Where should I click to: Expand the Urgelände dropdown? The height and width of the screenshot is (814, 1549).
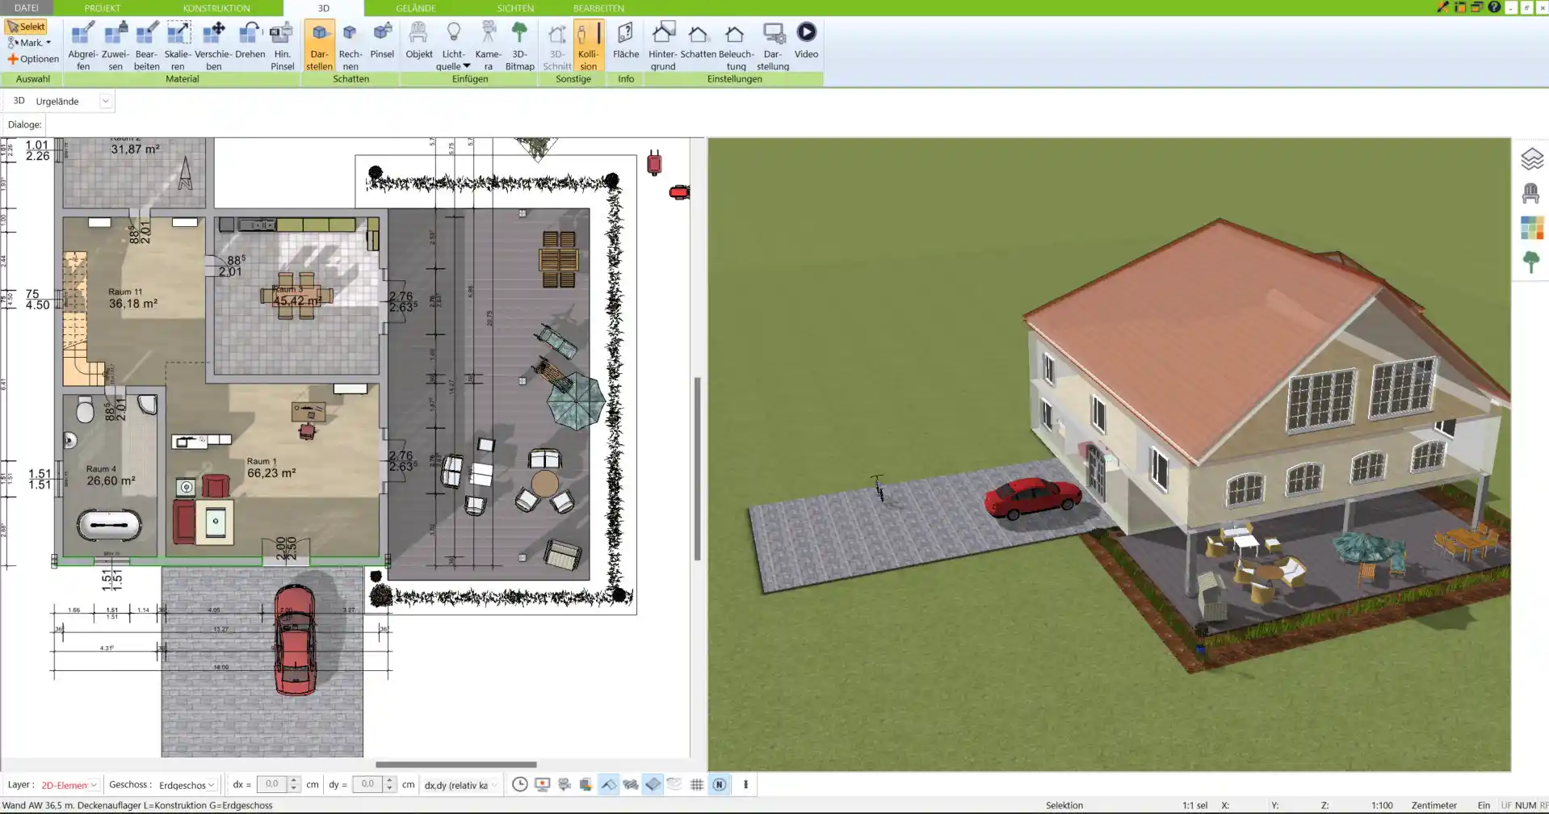[x=105, y=101]
